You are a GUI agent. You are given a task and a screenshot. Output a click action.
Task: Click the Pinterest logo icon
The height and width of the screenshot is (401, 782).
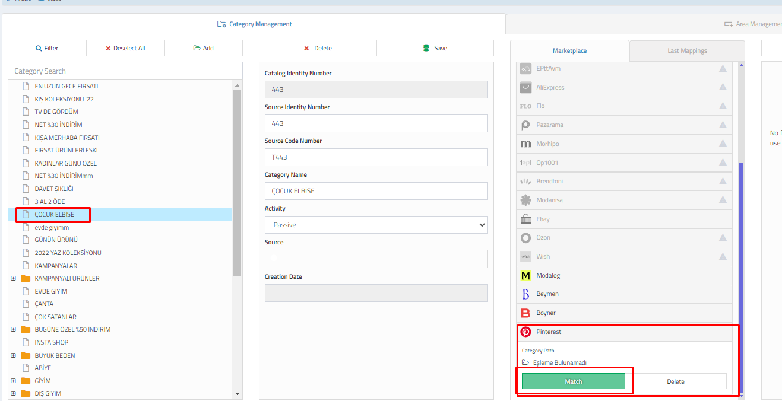pos(525,332)
